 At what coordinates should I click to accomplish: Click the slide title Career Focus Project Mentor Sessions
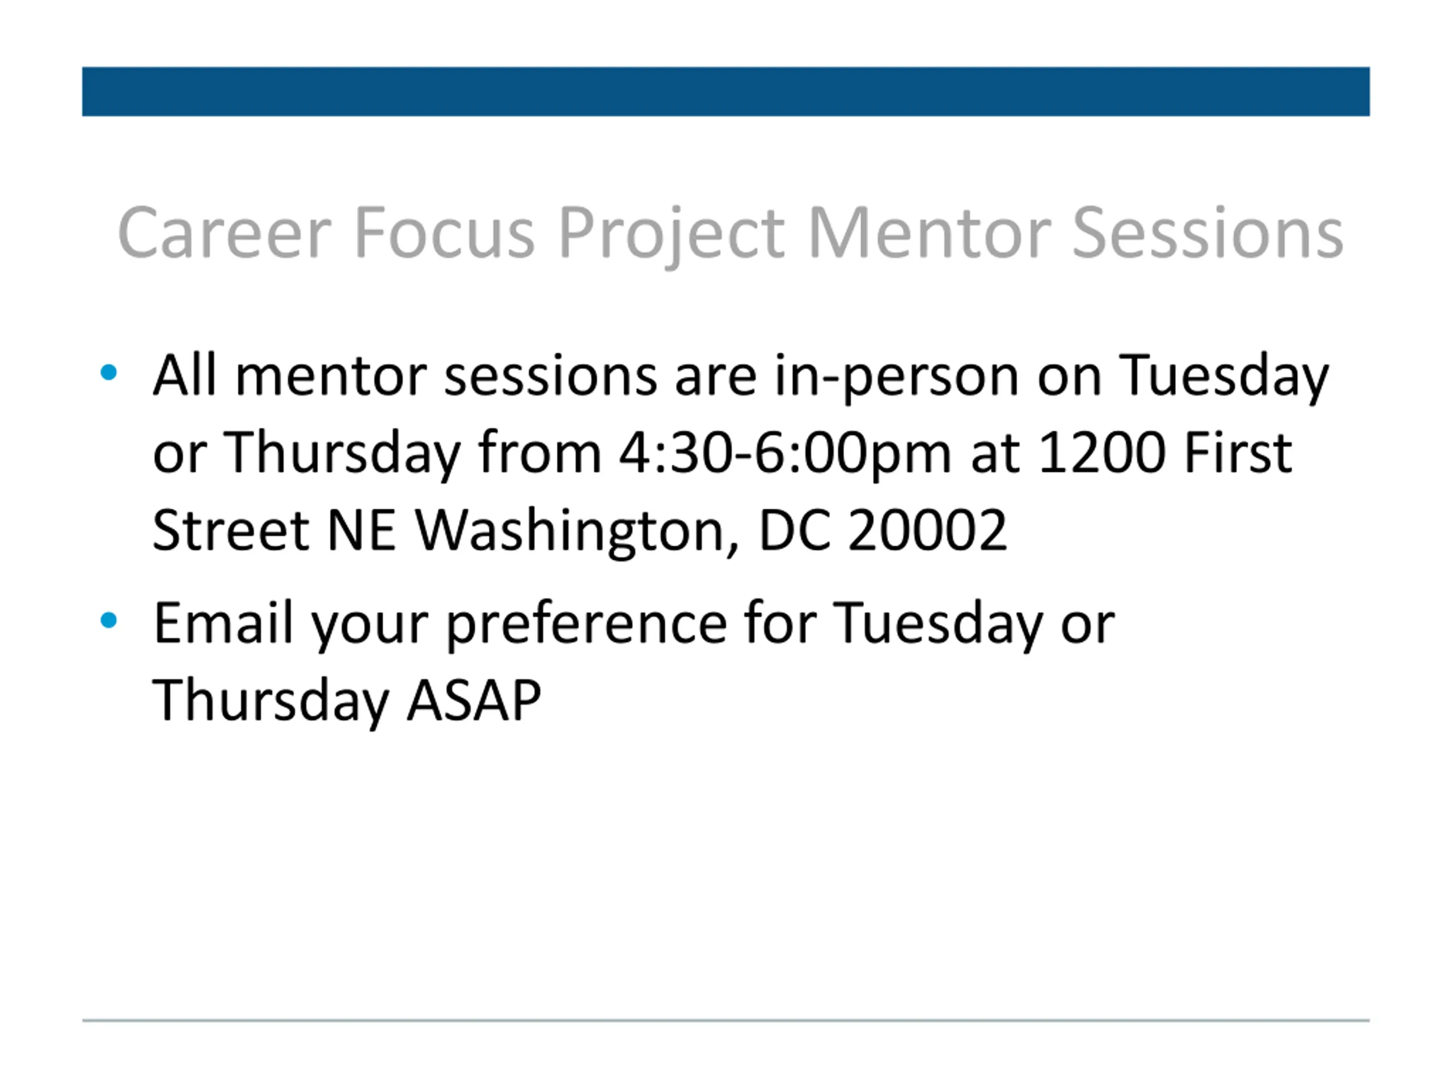click(731, 234)
